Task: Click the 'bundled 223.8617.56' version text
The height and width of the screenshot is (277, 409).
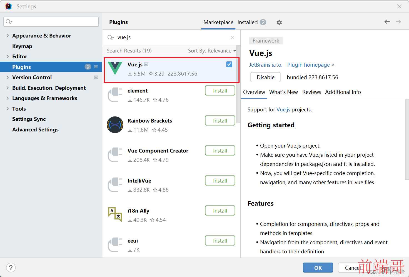Action: pos(312,77)
